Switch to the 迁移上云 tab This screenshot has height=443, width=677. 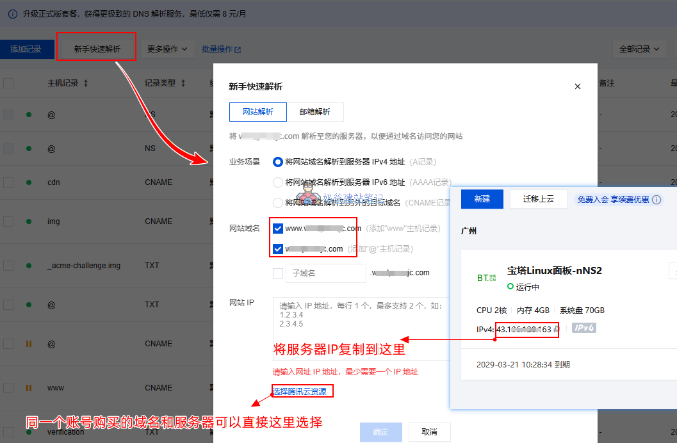pos(540,199)
